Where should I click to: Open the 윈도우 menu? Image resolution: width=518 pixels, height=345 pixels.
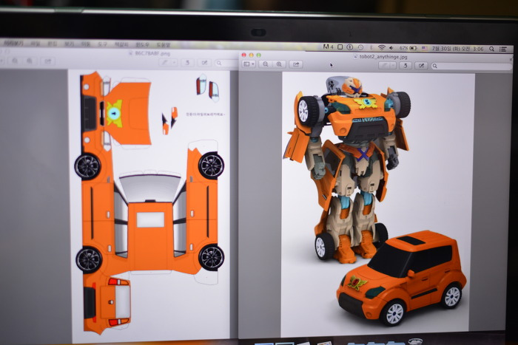pyautogui.click(x=142, y=44)
